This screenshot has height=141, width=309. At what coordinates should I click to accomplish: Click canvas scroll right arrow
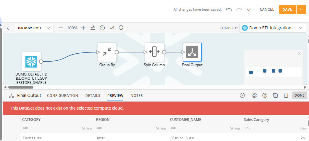[305, 87]
